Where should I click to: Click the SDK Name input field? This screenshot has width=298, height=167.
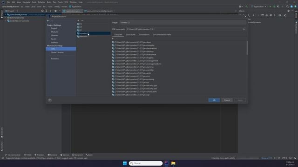tap(183, 23)
